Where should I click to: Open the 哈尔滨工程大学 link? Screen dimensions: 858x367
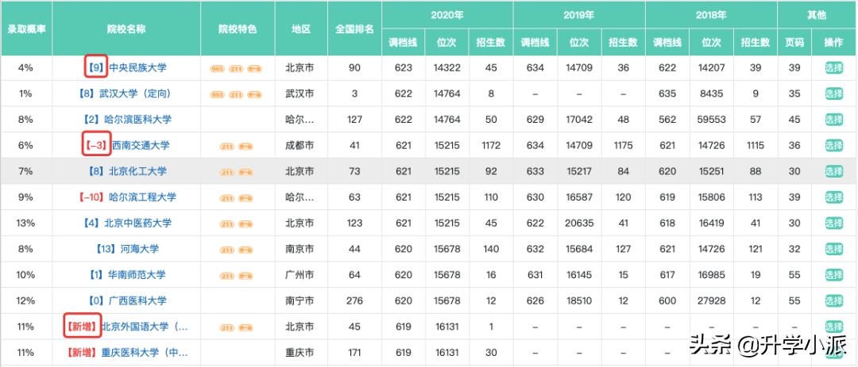pos(142,197)
